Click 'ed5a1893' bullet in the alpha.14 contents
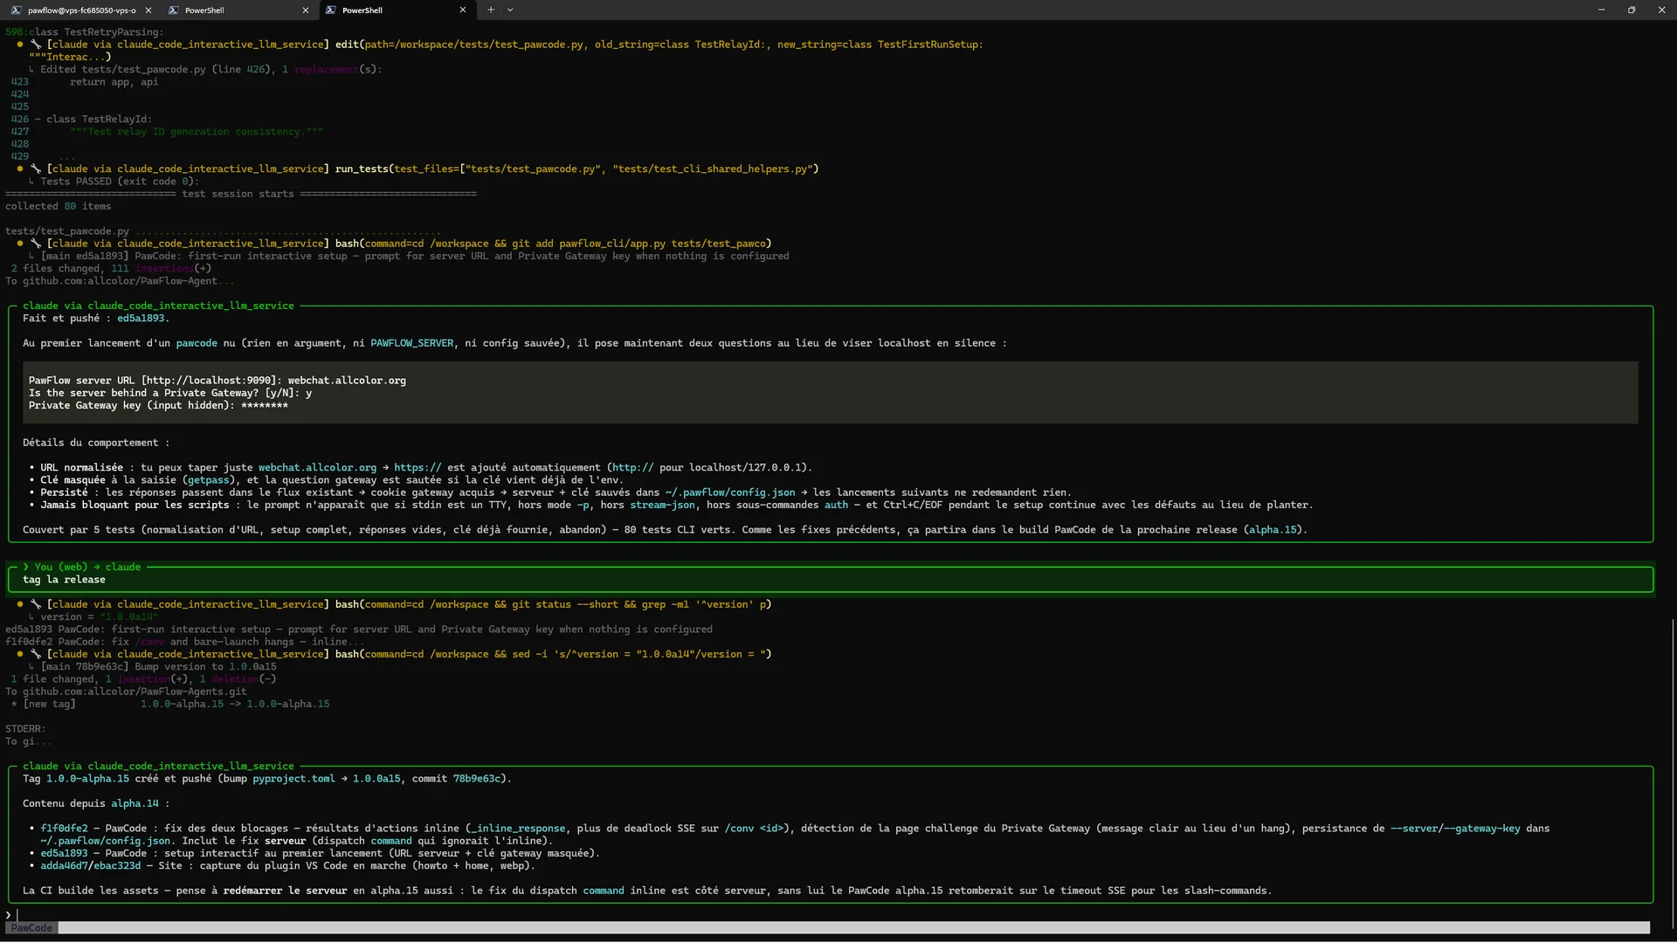Viewport: 1677px width, 943px height. coord(64,854)
